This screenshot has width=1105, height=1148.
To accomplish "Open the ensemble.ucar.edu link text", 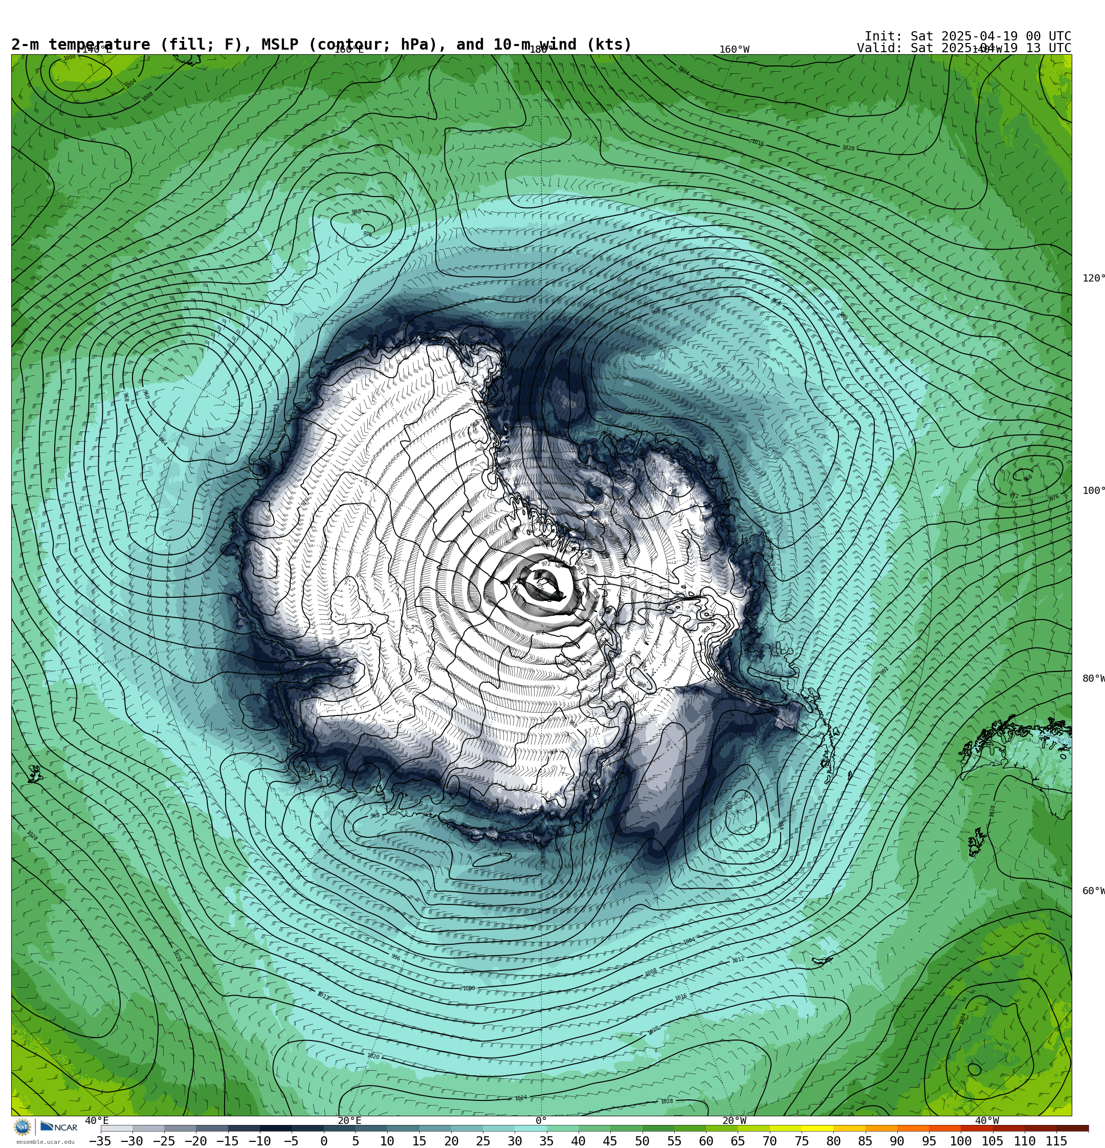I will pyautogui.click(x=45, y=1141).
